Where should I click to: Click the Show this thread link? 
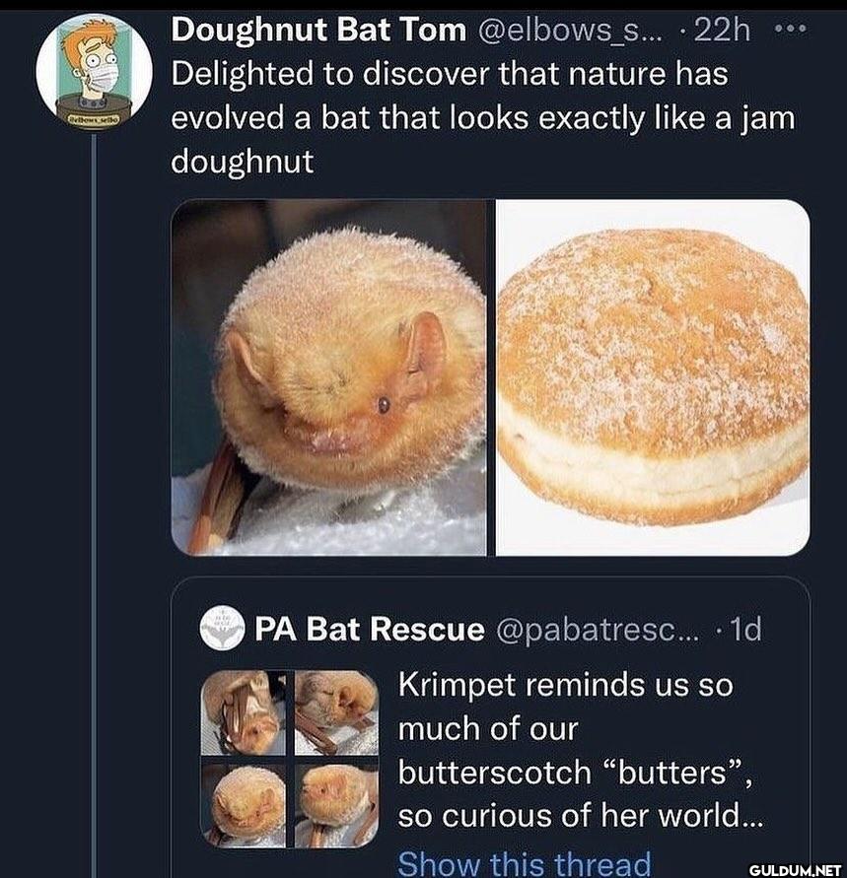coord(524,862)
